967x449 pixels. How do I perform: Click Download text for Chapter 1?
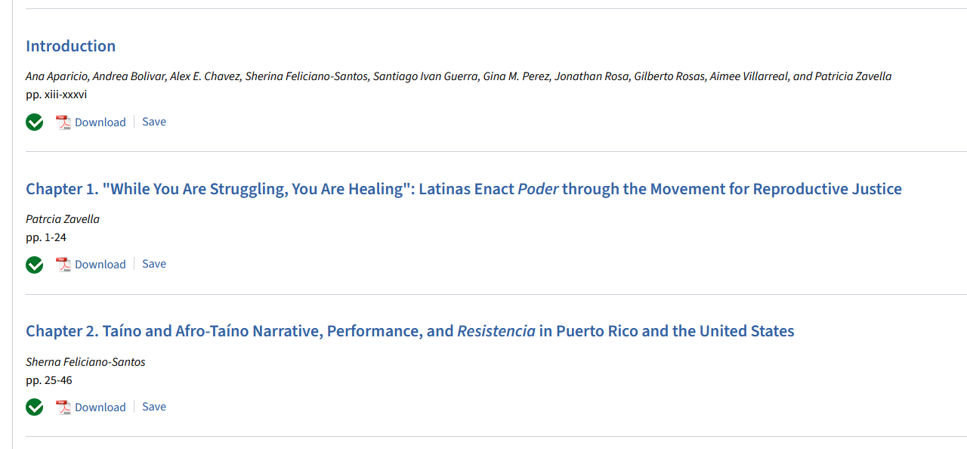[100, 265]
